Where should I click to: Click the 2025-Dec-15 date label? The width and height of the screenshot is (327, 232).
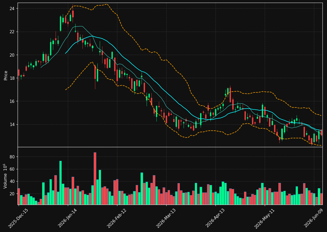pos(18,218)
